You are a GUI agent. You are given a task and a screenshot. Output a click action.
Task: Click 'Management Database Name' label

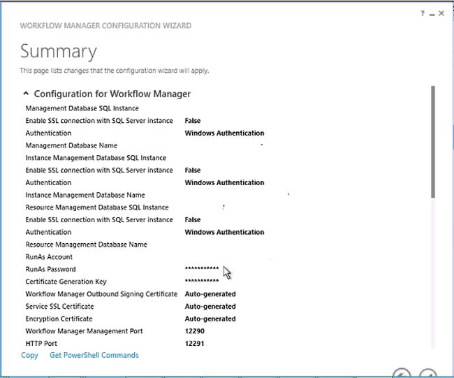[71, 145]
